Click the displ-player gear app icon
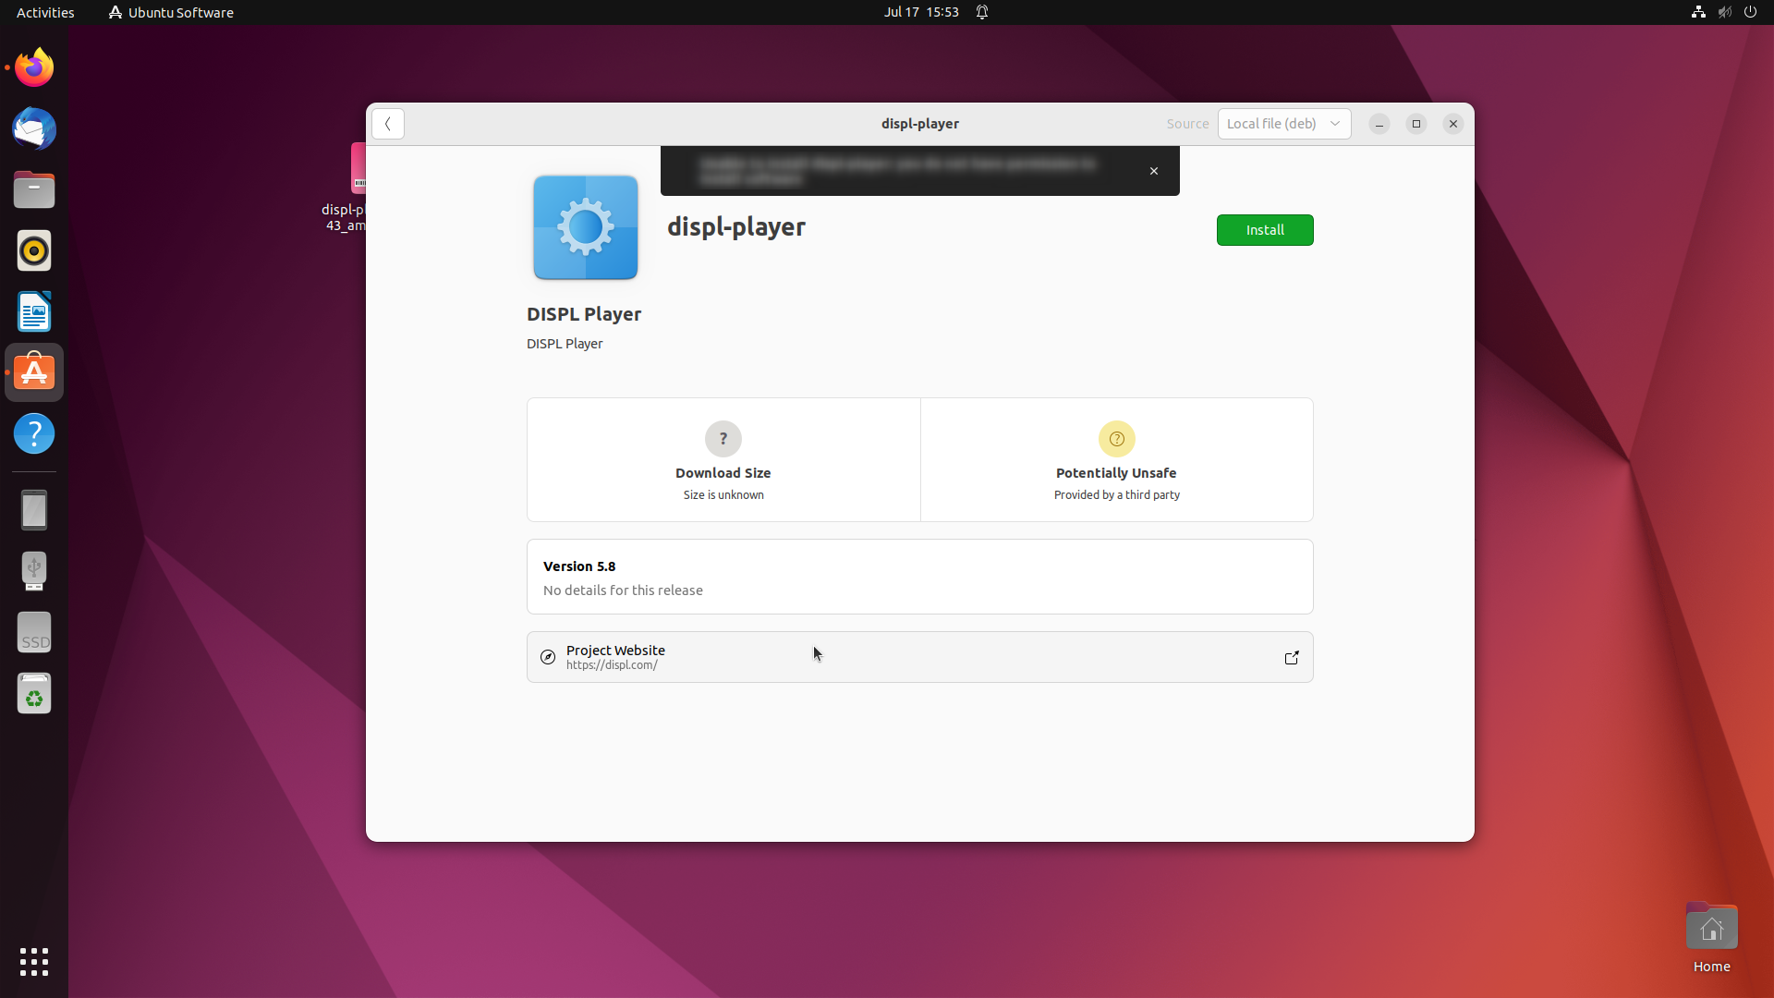 [x=585, y=227]
